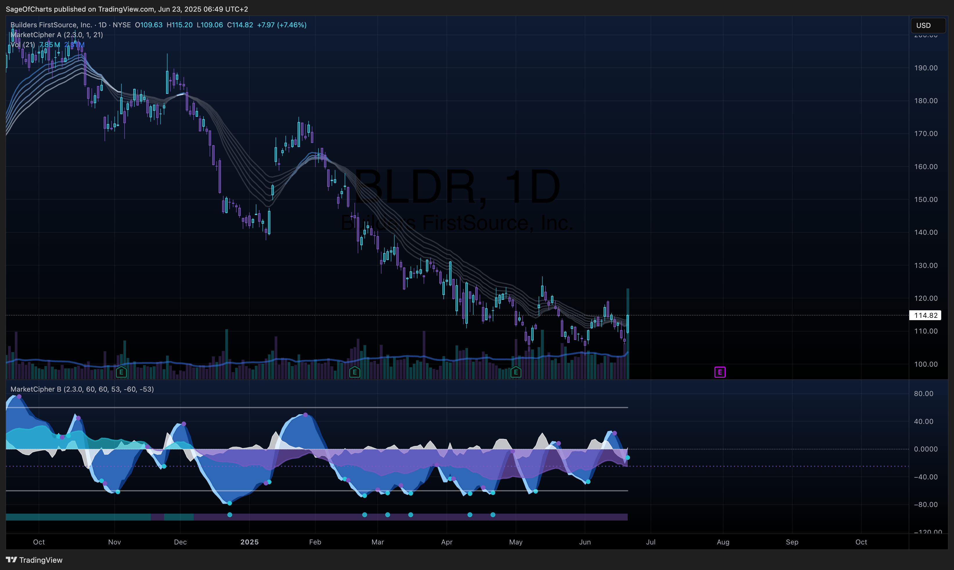Click the Jul label on time axis
The height and width of the screenshot is (570, 954).
coord(651,542)
